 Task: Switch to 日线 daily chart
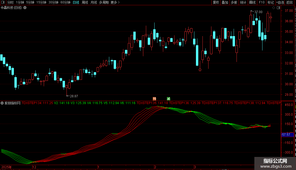click(76, 2)
